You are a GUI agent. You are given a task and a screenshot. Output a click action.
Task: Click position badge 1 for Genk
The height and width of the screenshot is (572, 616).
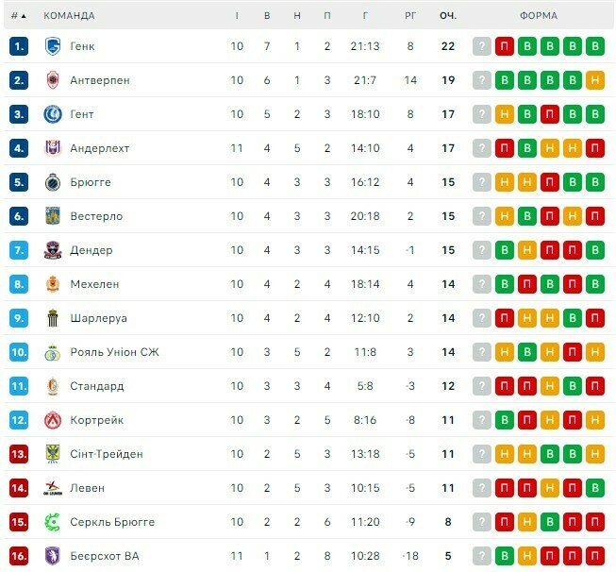tap(19, 46)
